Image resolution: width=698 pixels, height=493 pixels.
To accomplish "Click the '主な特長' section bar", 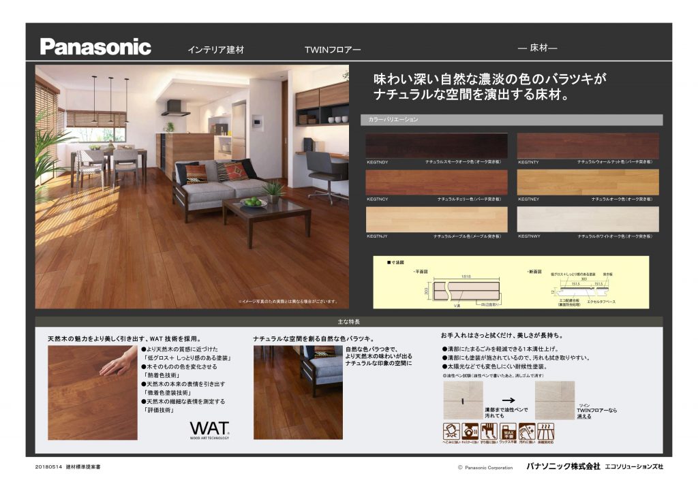I will pyautogui.click(x=349, y=321).
